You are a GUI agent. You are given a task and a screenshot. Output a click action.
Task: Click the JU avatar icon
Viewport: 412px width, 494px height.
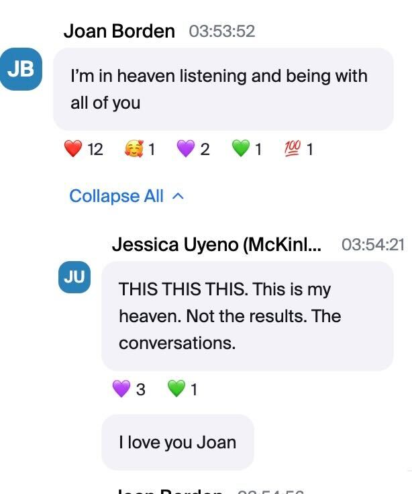click(74, 277)
